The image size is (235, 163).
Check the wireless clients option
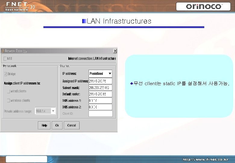tap(9, 101)
